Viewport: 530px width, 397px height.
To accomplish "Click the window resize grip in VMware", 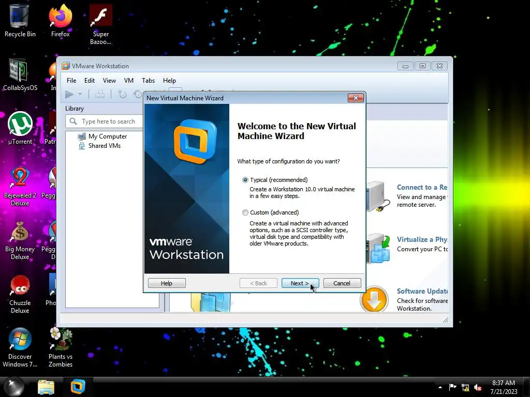I will [446, 319].
